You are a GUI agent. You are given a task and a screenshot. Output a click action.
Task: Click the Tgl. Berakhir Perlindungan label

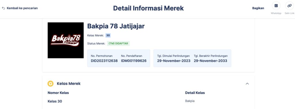[211, 56]
